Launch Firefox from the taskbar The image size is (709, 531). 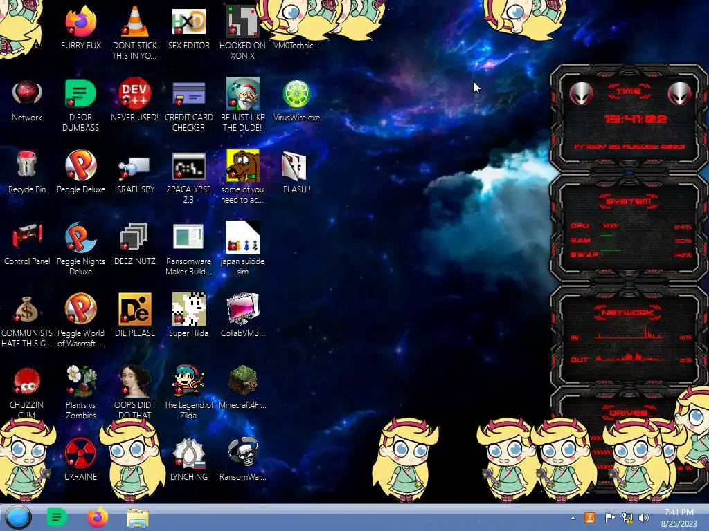[x=97, y=517]
